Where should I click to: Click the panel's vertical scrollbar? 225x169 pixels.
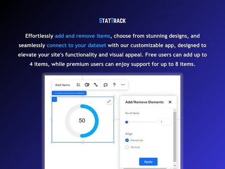click(x=175, y=137)
